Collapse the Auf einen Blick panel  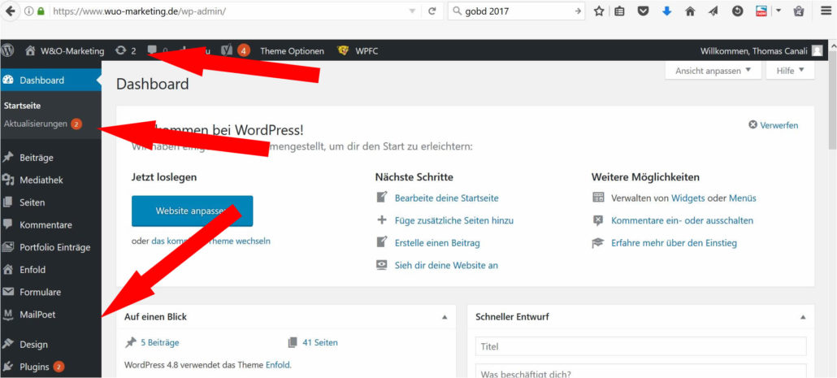tap(445, 317)
